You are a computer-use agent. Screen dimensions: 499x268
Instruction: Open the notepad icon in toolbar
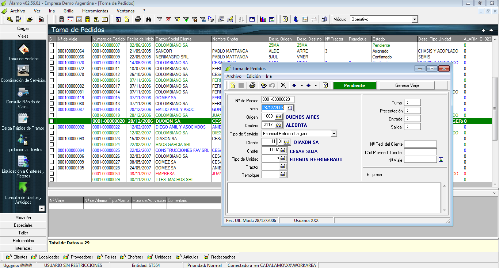pyautogui.click(x=104, y=19)
